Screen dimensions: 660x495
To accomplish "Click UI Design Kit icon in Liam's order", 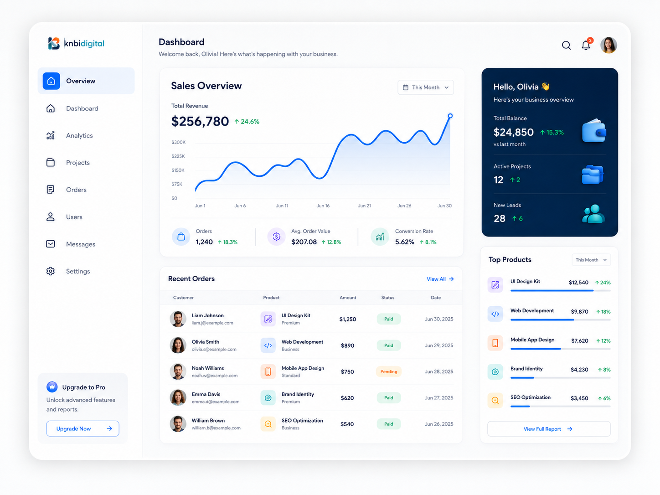I will pyautogui.click(x=268, y=319).
